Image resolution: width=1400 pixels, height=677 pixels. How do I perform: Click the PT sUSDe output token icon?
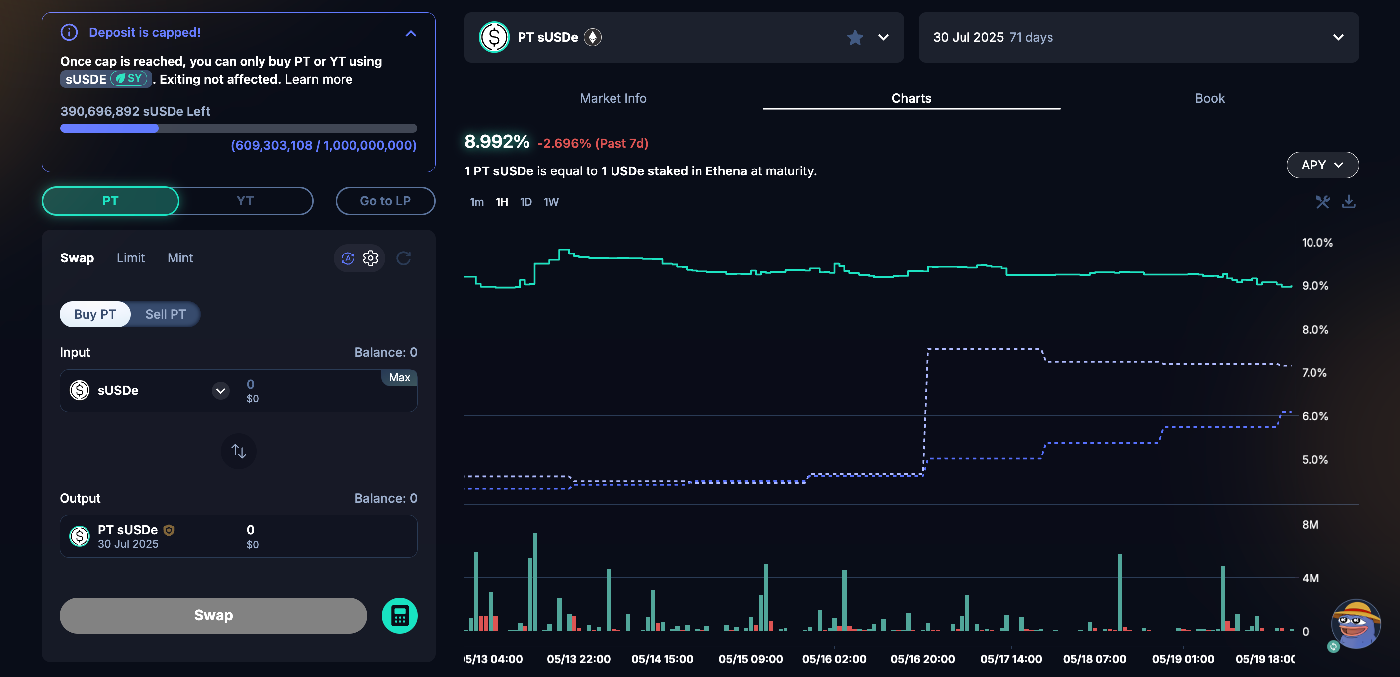80,536
